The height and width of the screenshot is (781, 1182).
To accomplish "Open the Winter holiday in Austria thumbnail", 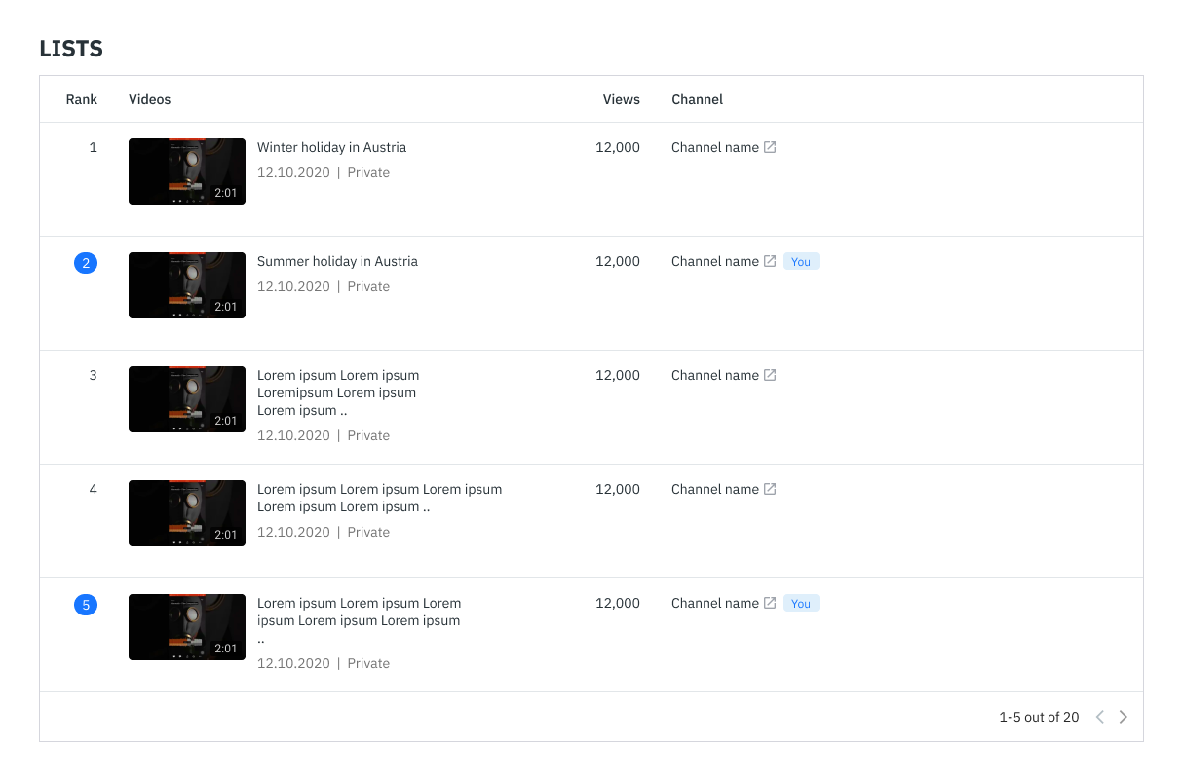I will tap(187, 171).
